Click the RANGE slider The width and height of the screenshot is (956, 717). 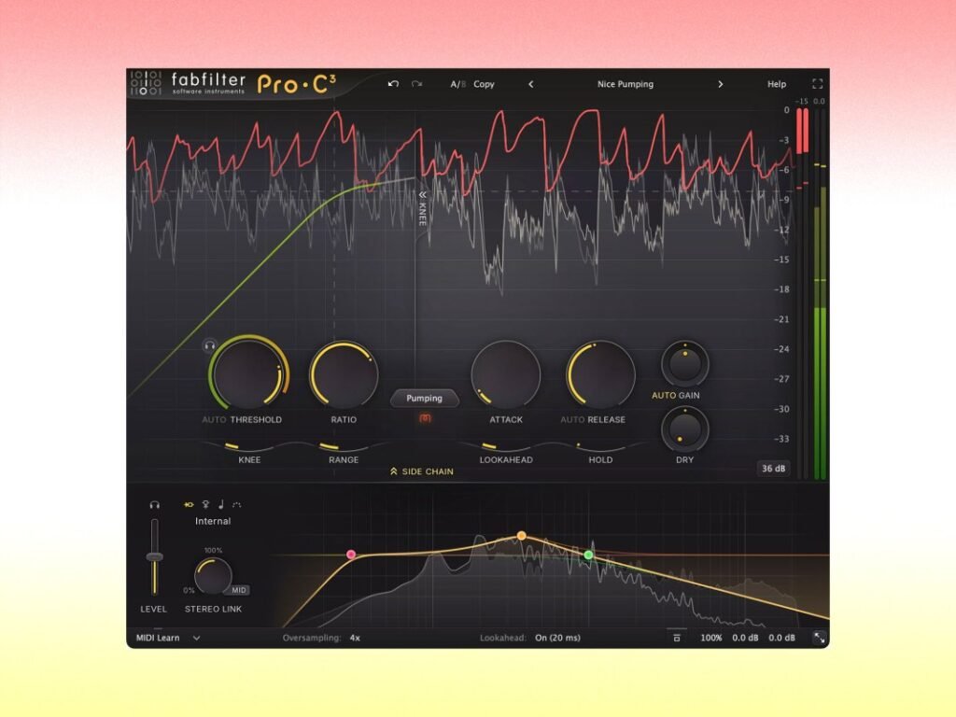pyautogui.click(x=344, y=446)
